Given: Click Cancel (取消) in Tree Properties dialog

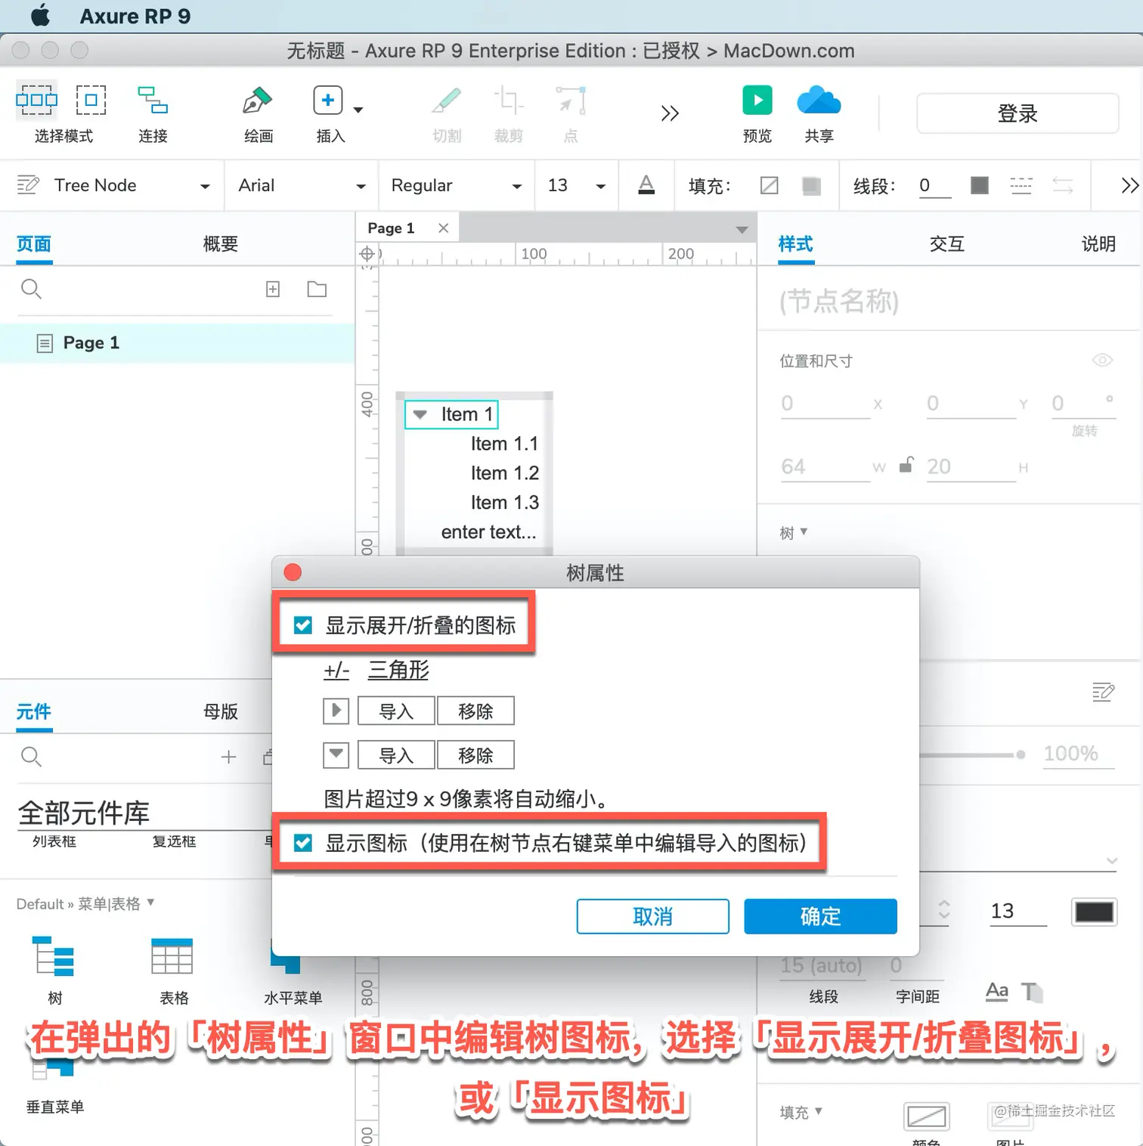Looking at the screenshot, I should (652, 916).
